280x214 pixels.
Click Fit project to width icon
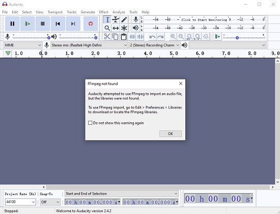pos(198,37)
